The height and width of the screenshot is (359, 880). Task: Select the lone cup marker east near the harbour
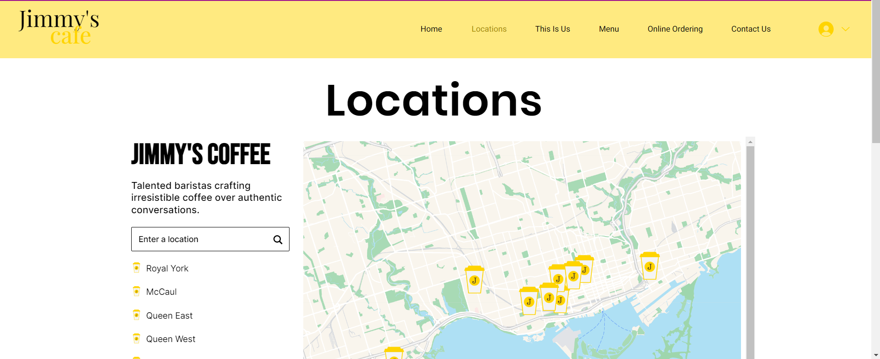point(650,265)
